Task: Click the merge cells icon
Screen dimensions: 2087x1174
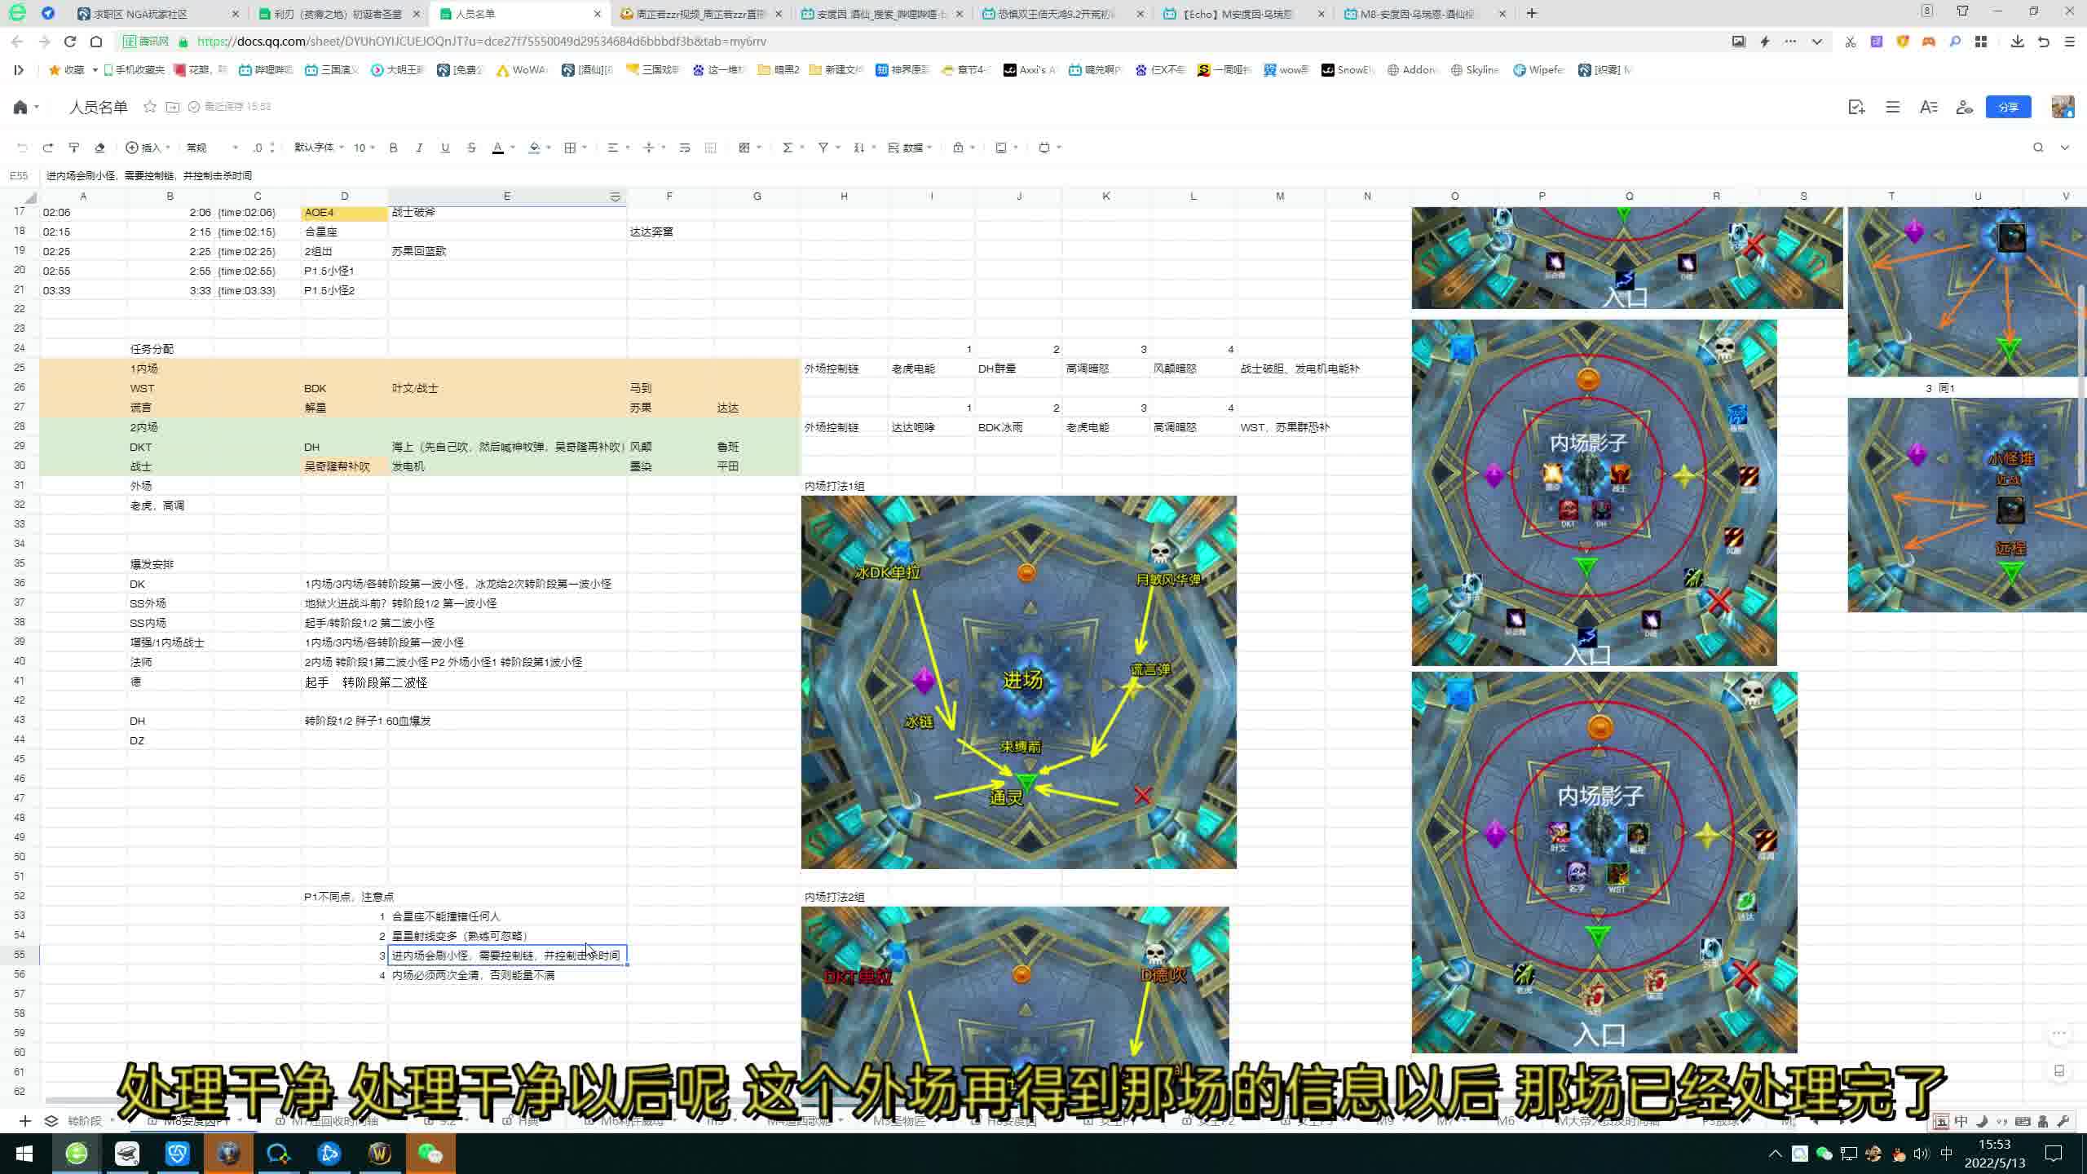Action: tap(710, 148)
